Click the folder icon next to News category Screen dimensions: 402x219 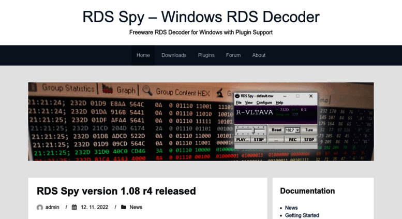[124, 207]
